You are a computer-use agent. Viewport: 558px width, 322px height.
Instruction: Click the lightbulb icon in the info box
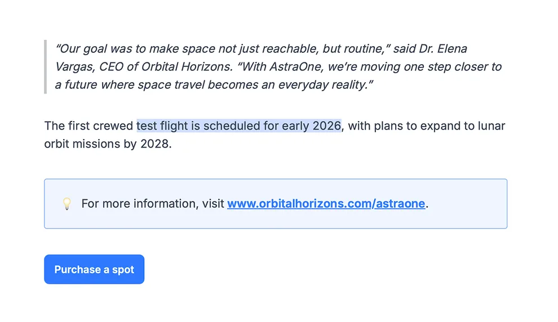click(x=67, y=204)
